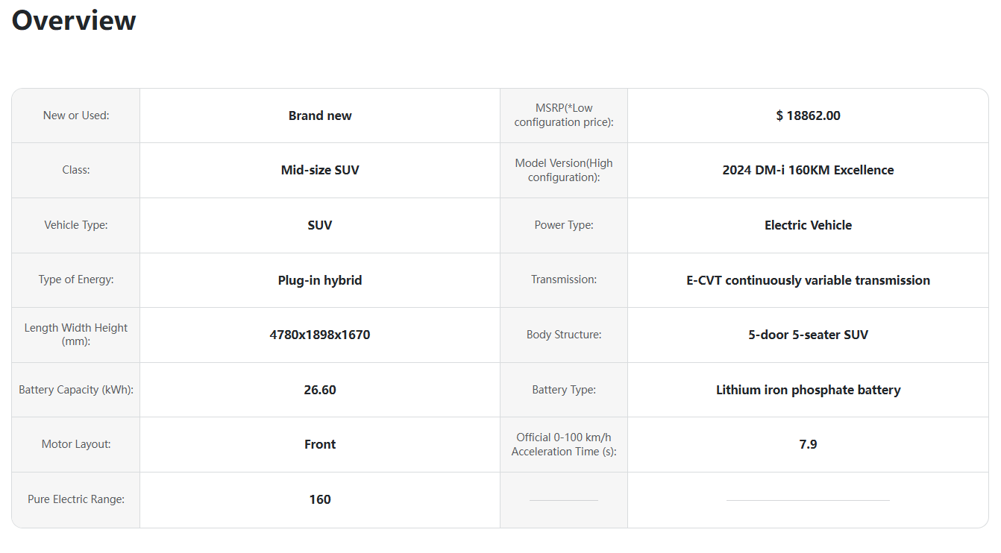Select the 7.9 acceleration time value
The width and height of the screenshot is (1001, 553).
tap(808, 444)
